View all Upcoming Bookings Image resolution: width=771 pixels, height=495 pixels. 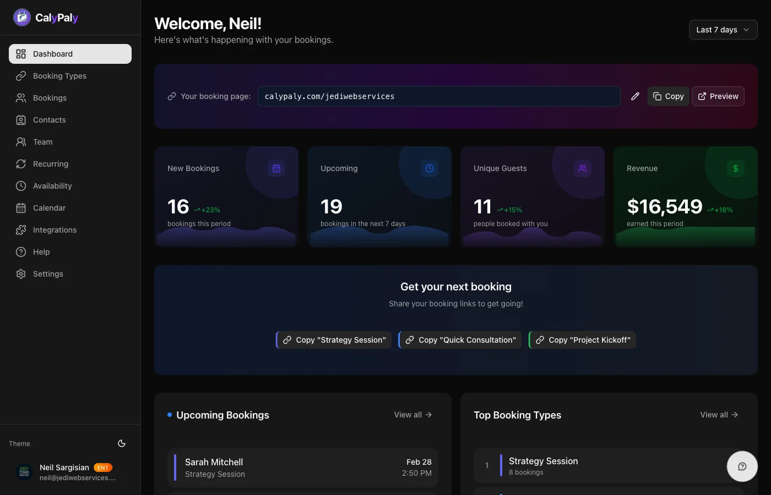[412, 415]
